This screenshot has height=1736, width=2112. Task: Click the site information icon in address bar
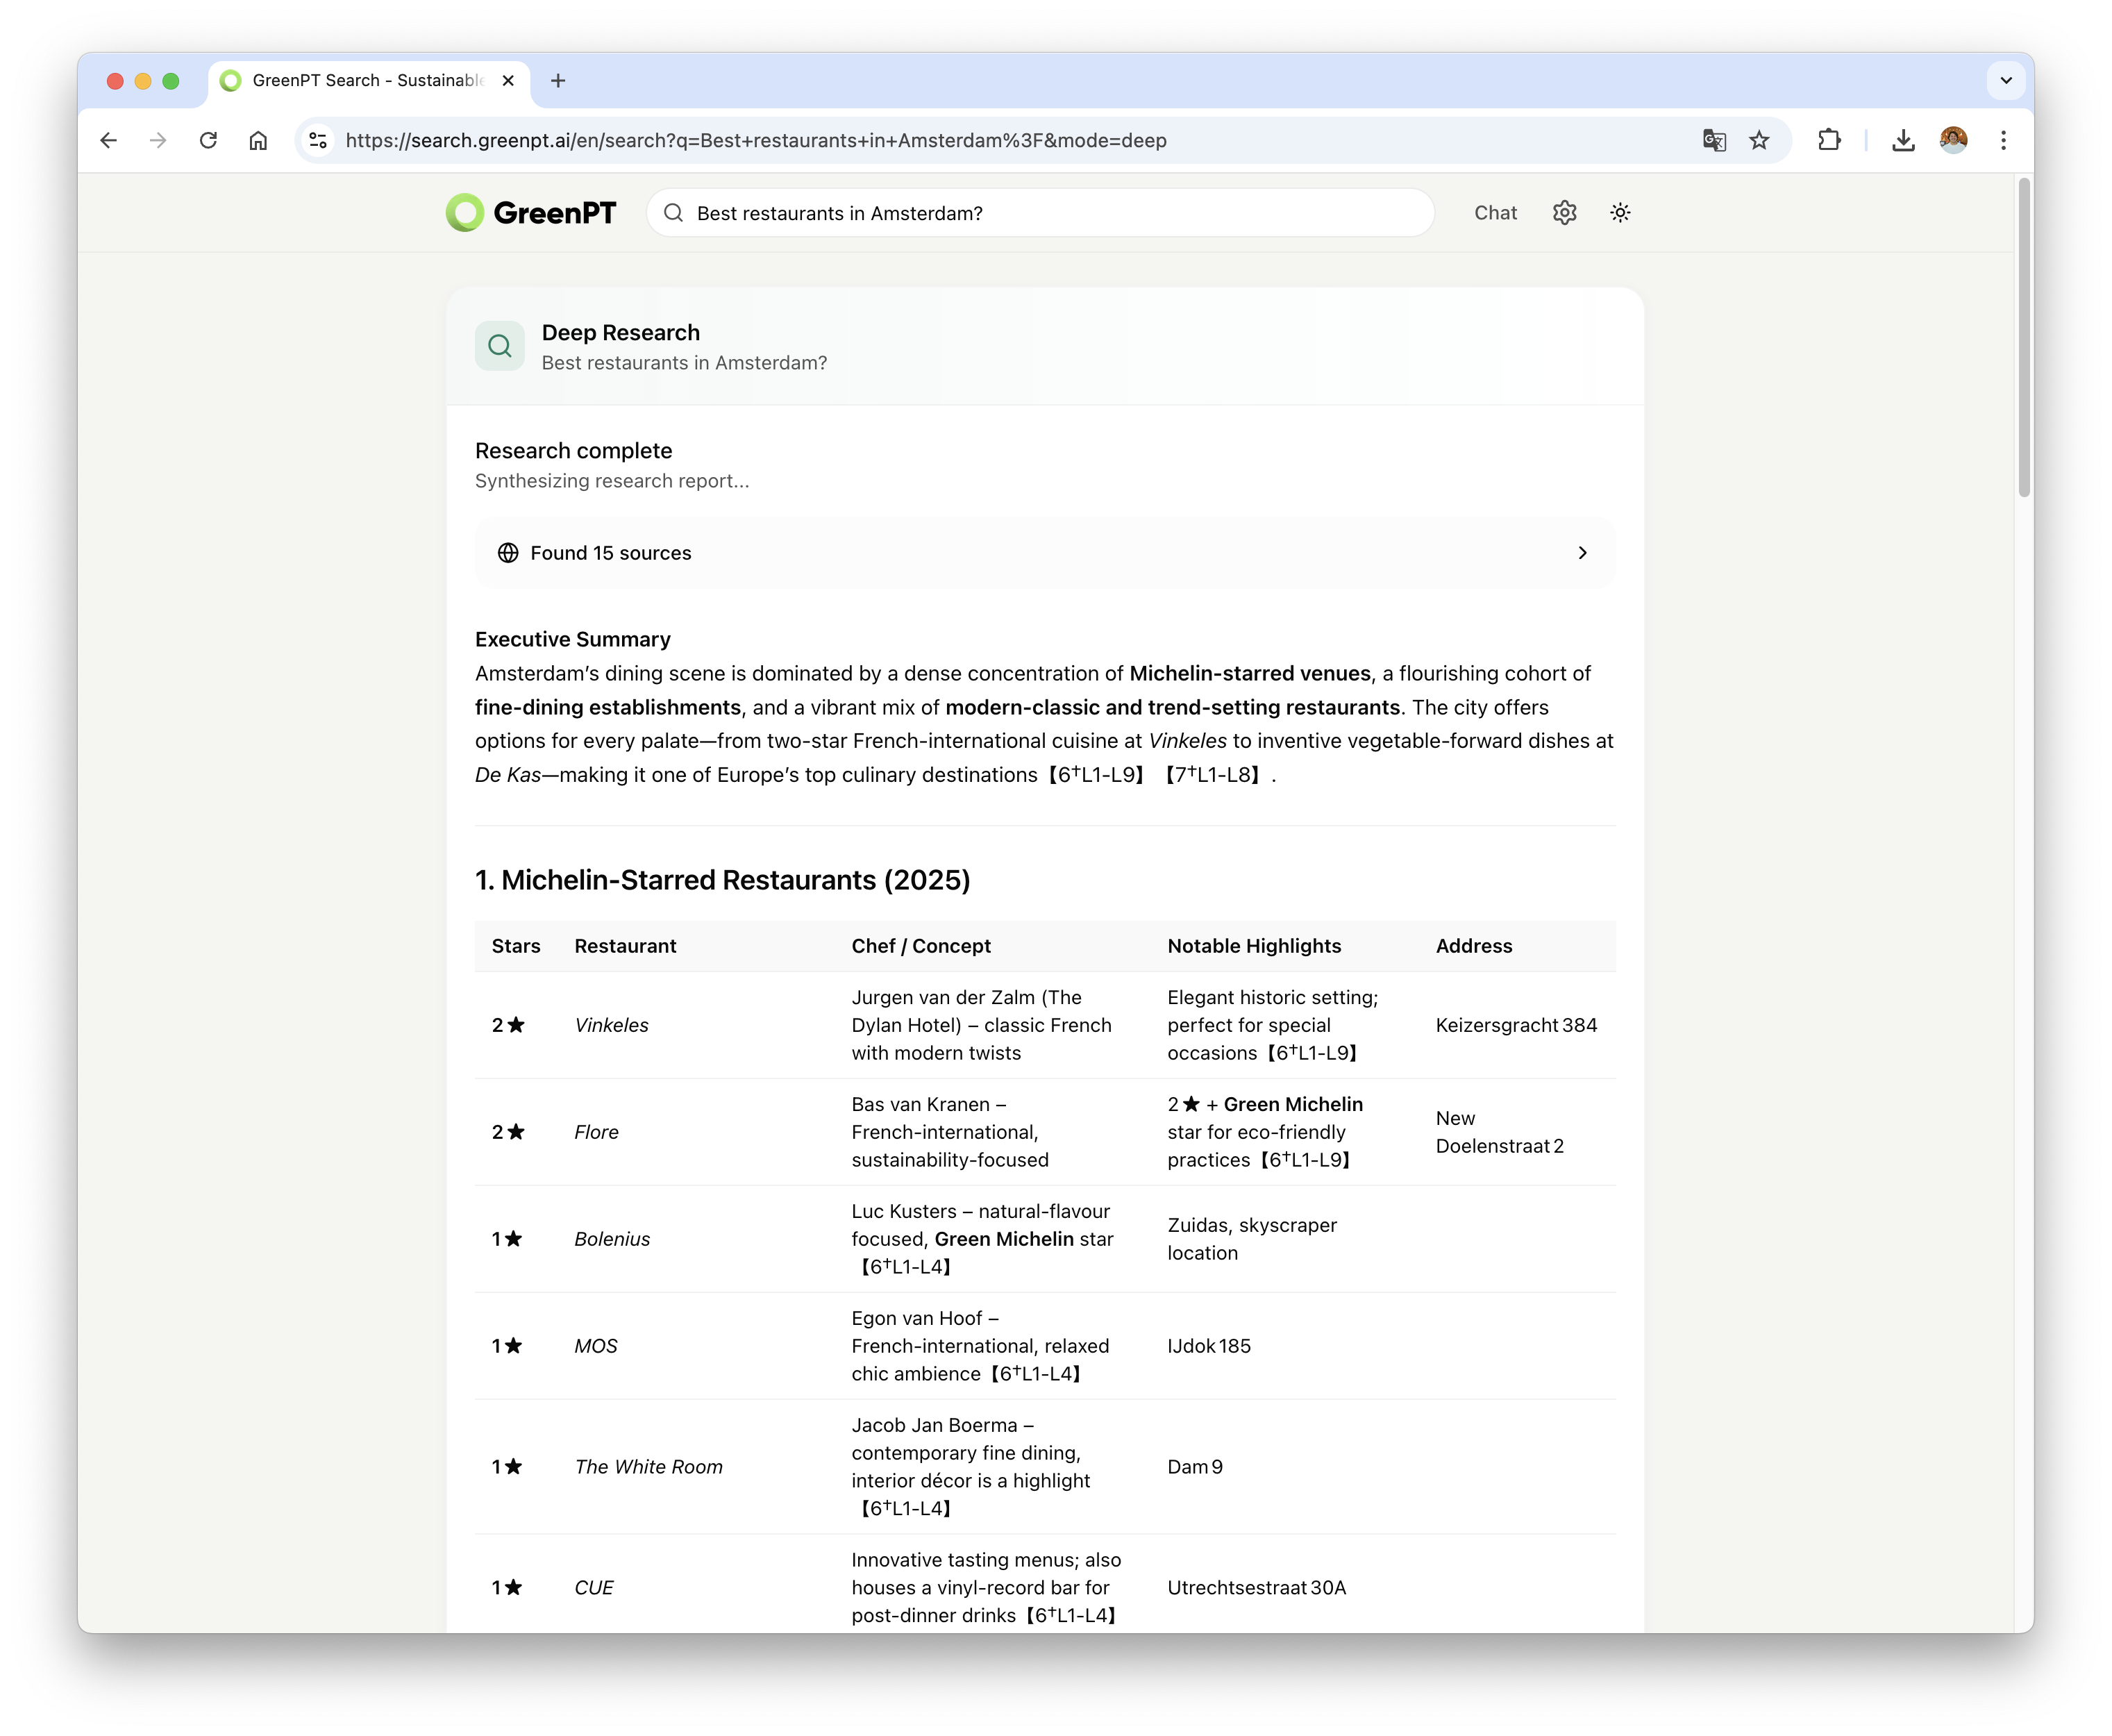point(317,140)
